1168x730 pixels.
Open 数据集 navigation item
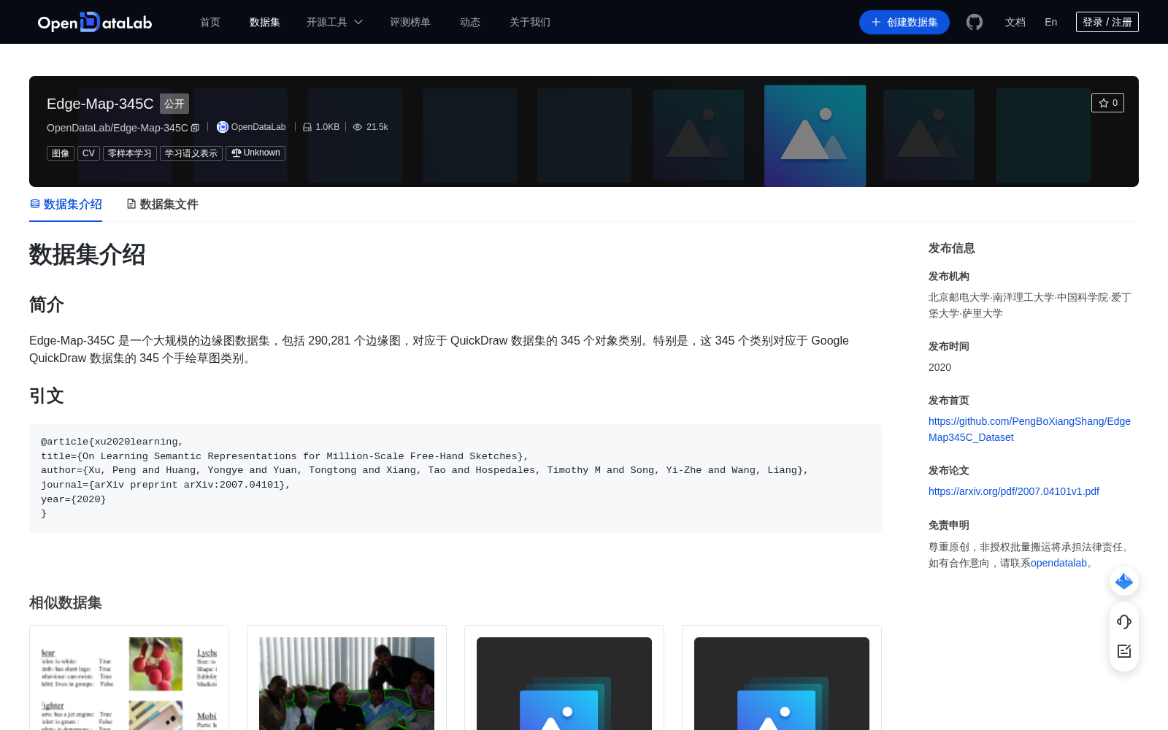[265, 22]
